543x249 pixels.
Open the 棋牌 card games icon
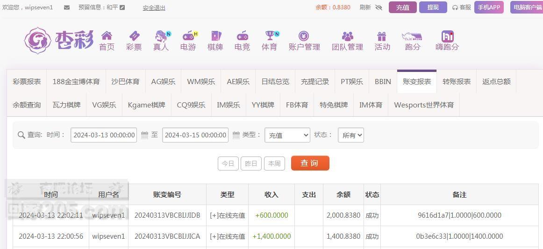point(215,36)
